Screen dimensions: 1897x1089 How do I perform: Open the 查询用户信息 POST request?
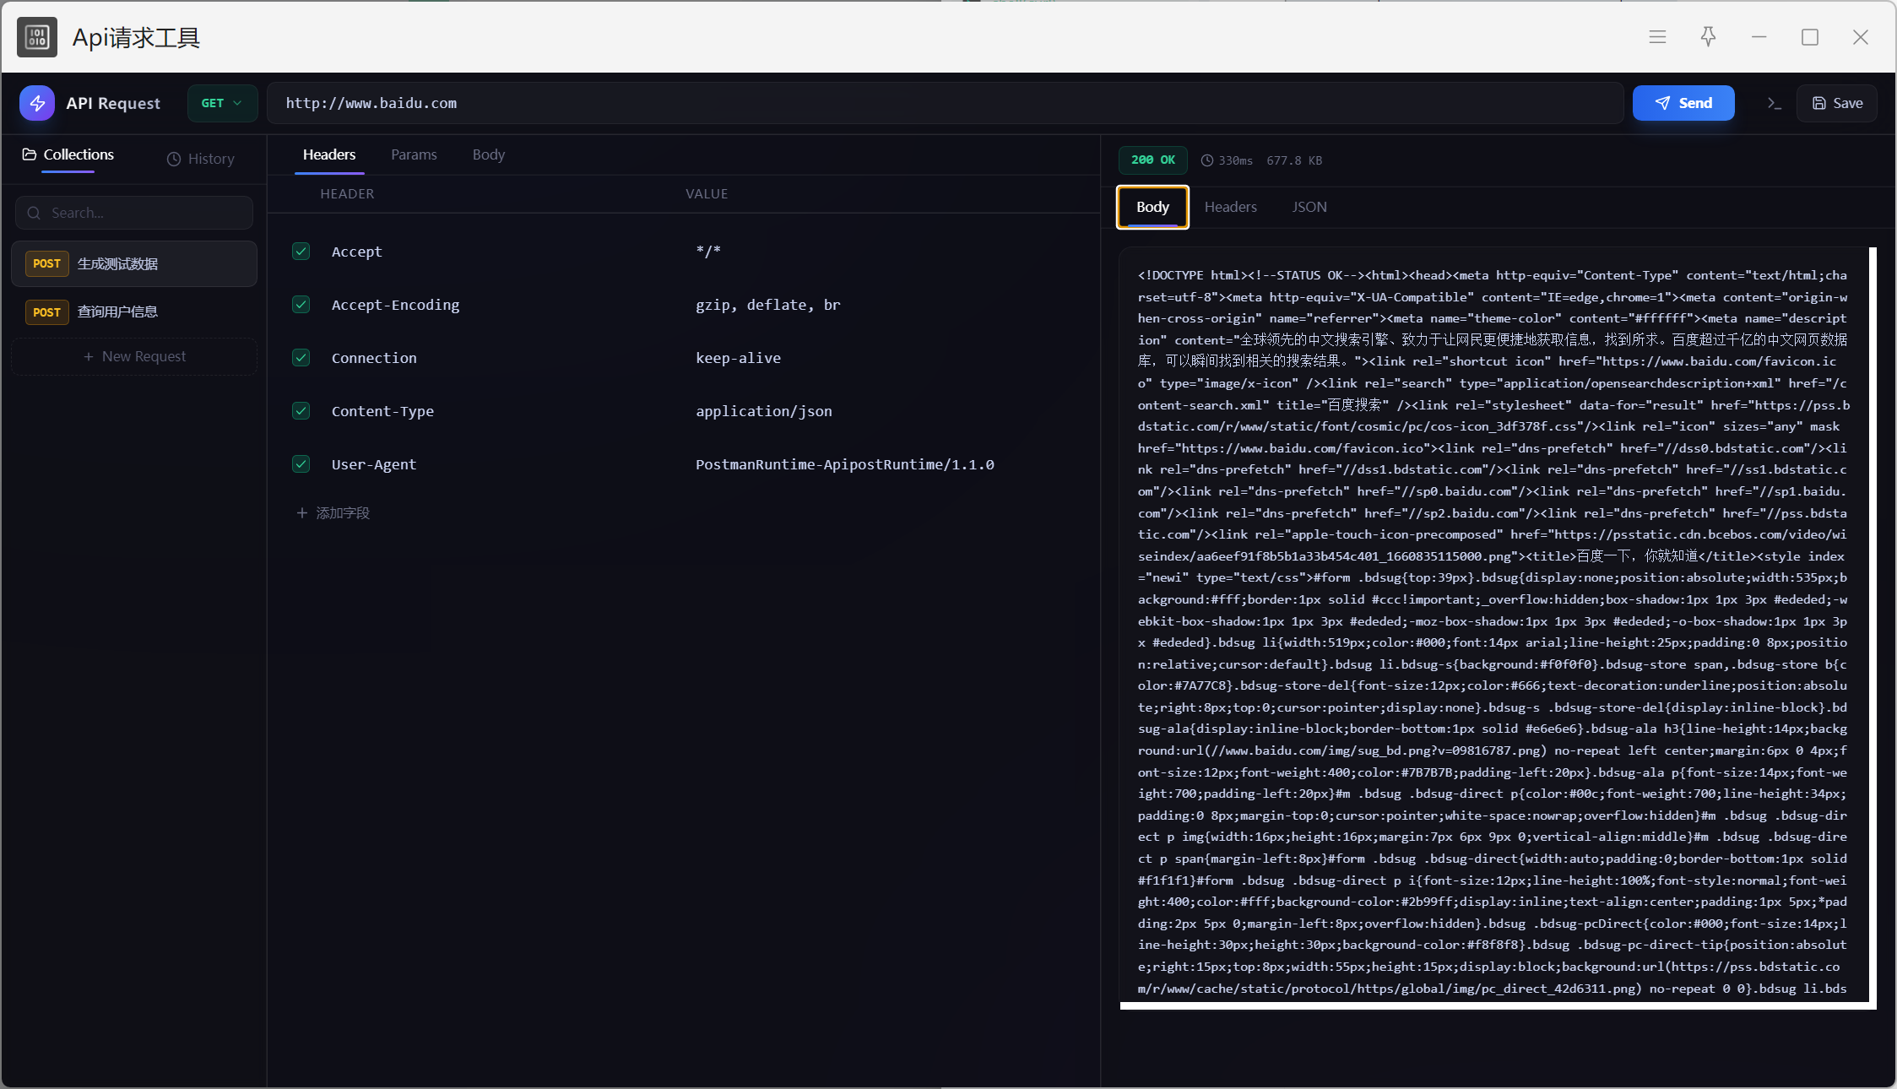(134, 312)
